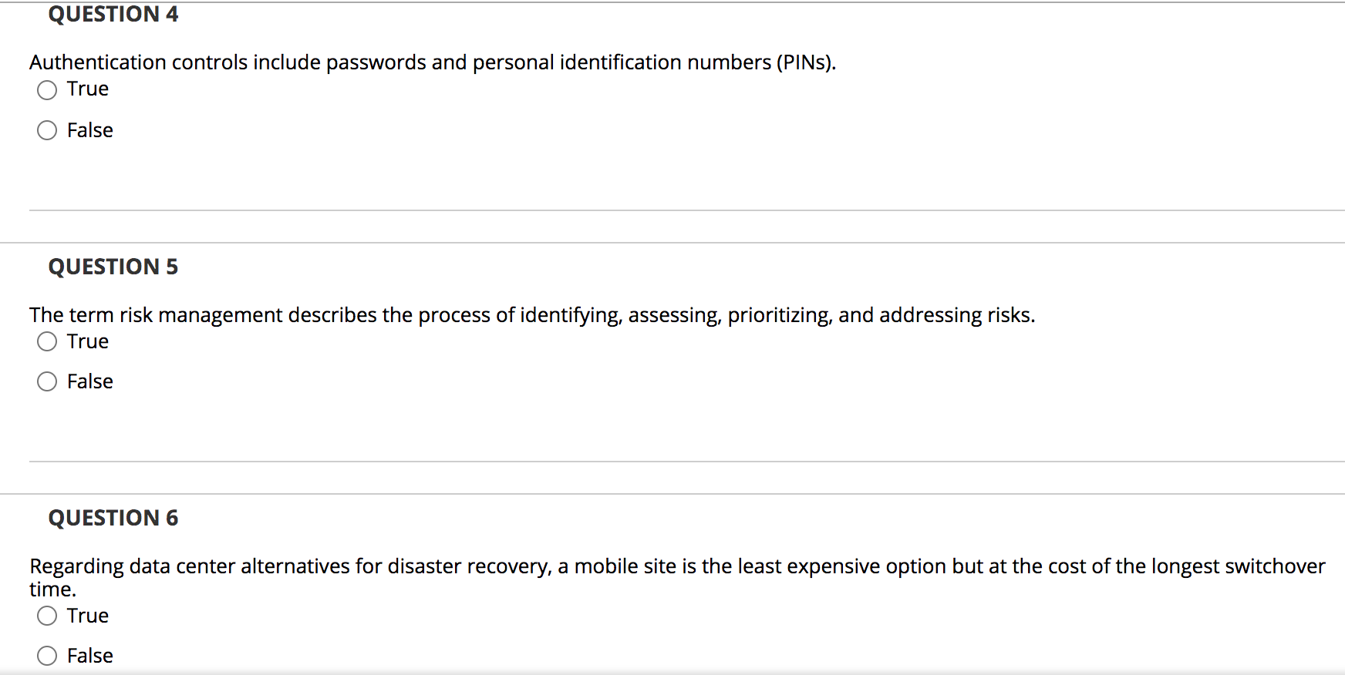Click the 'True' label text under Question 4
Image resolution: width=1345 pixels, height=675 pixels.
click(88, 89)
